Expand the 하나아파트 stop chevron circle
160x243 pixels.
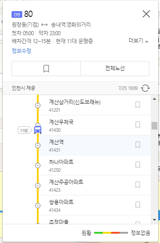coord(38,166)
